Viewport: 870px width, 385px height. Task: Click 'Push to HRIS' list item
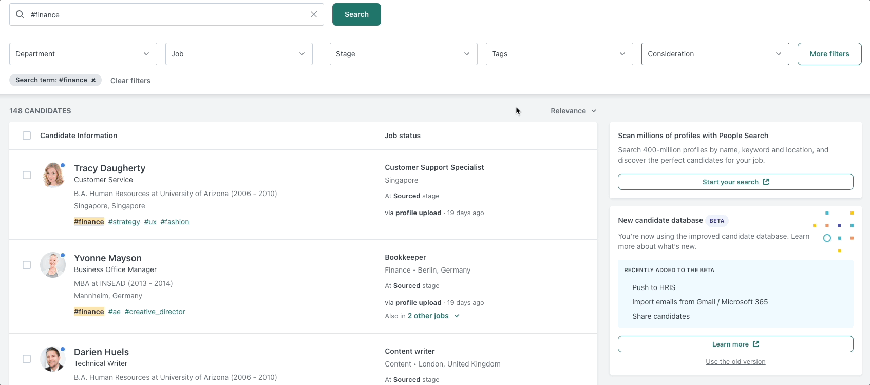click(654, 287)
